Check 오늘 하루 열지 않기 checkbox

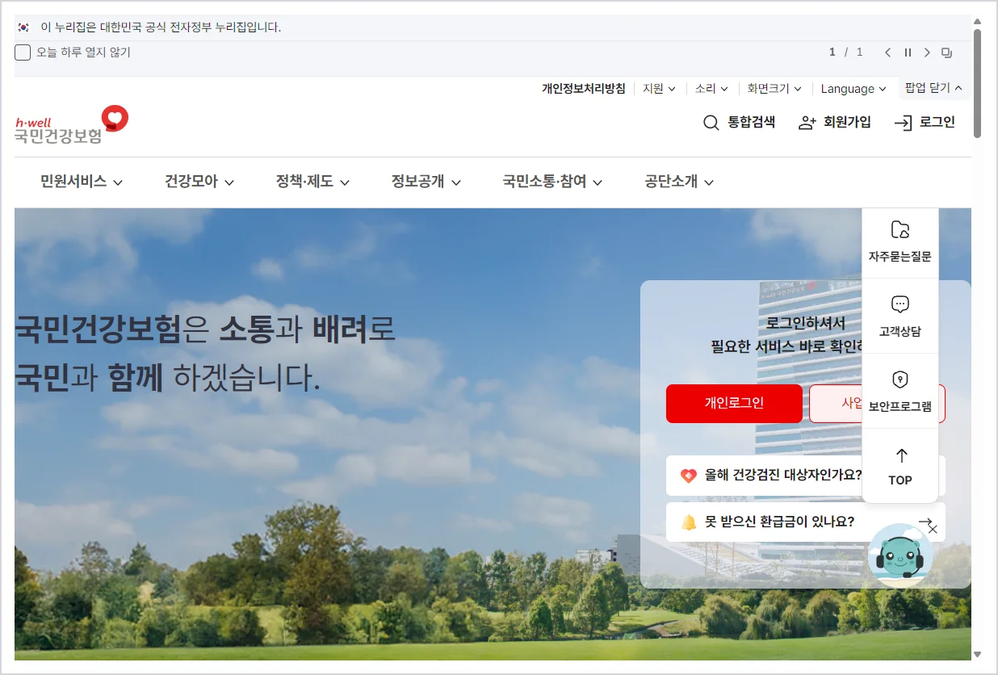pyautogui.click(x=23, y=52)
